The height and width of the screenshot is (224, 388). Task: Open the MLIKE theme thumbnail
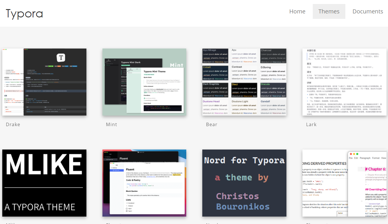click(44, 183)
